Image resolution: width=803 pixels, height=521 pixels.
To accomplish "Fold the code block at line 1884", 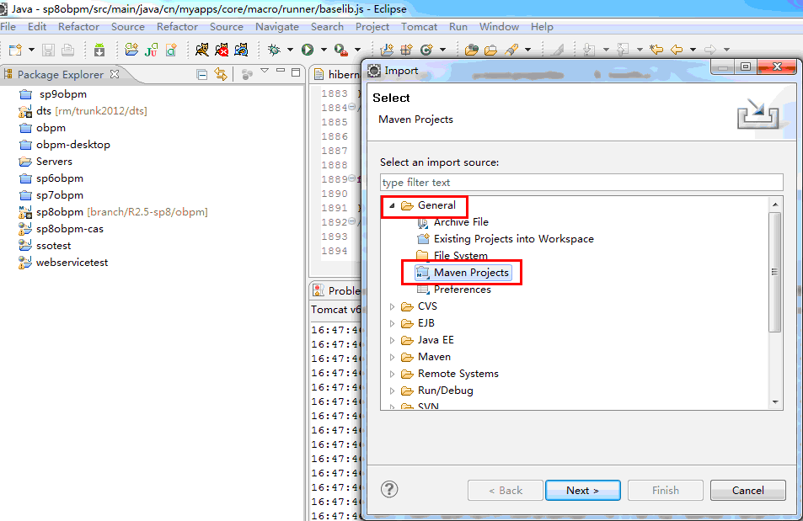I will (352, 107).
